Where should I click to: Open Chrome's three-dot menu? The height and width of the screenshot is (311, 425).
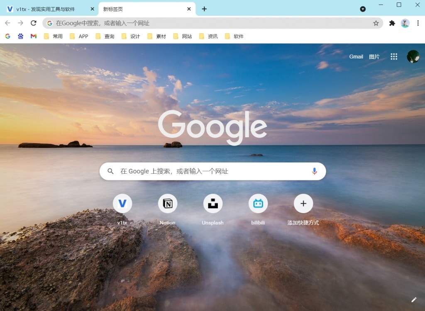[418, 23]
